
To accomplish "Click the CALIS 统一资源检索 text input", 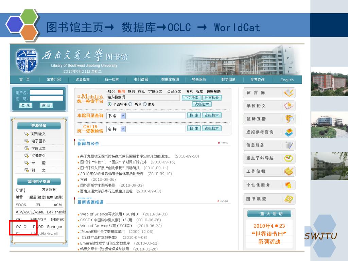I will tap(156, 129).
